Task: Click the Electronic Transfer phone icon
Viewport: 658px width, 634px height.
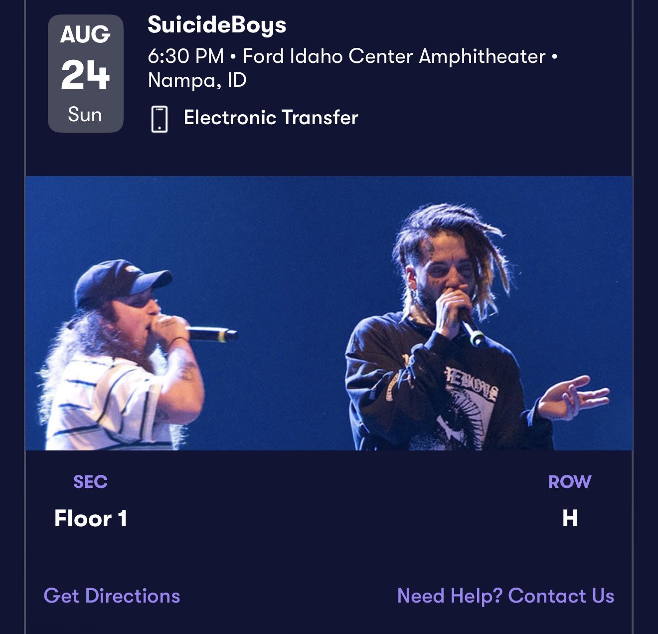Action: point(159,118)
